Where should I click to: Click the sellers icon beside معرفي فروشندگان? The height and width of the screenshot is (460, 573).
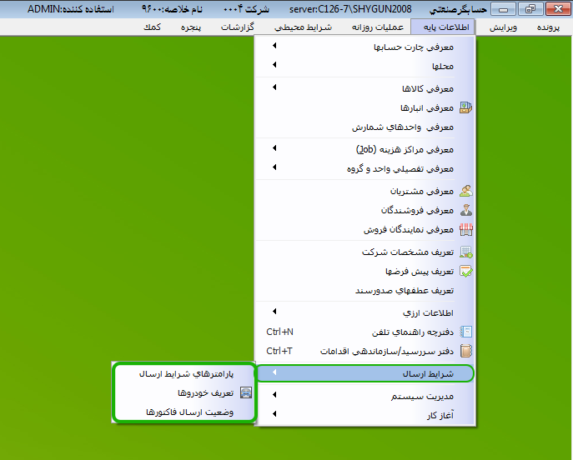coord(465,210)
